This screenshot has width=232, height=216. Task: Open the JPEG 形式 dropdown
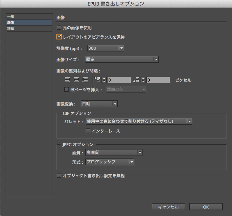[110, 162]
